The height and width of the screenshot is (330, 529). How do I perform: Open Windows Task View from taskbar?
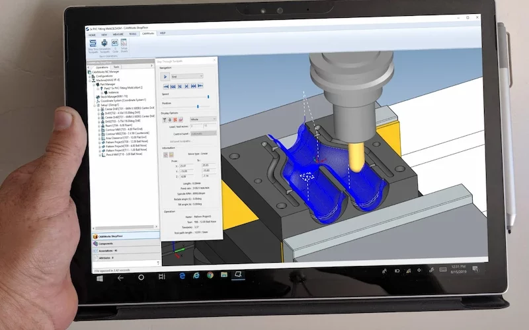(162, 277)
